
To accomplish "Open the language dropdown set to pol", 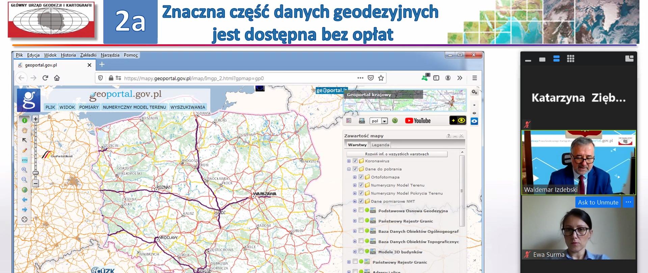I will pos(379,121).
